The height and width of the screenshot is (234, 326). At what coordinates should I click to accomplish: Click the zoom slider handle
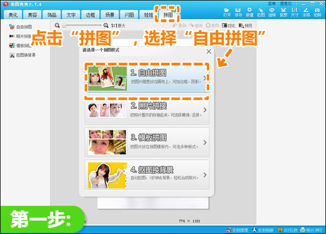coord(64,26)
